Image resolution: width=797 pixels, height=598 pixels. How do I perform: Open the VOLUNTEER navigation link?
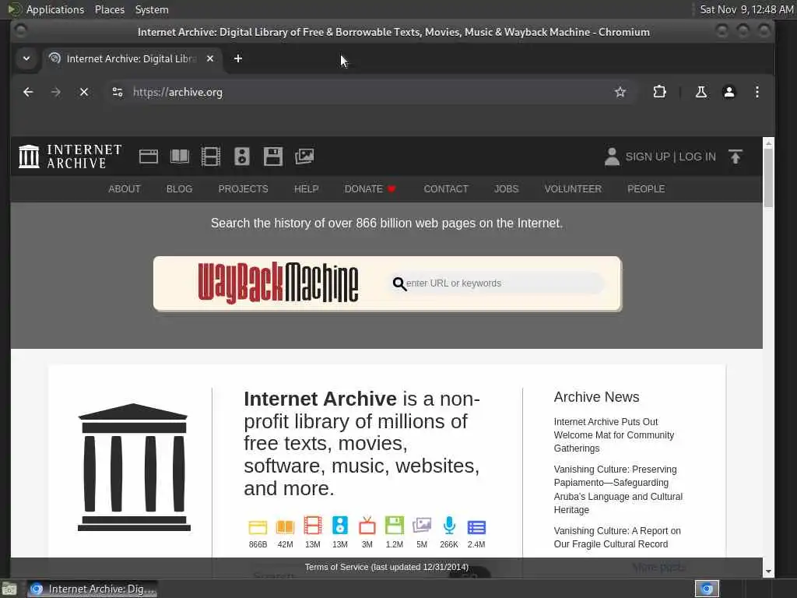pos(573,188)
